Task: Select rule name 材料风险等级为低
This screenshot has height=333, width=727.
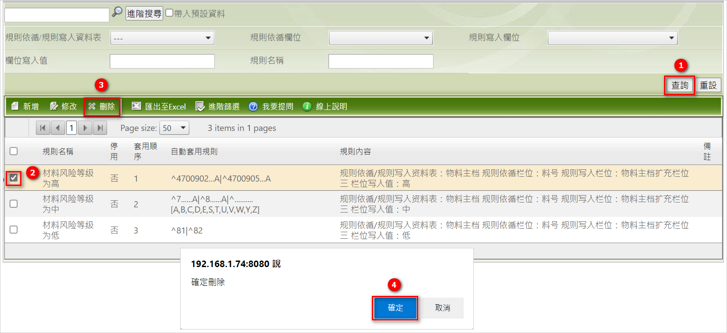Action: (x=68, y=230)
